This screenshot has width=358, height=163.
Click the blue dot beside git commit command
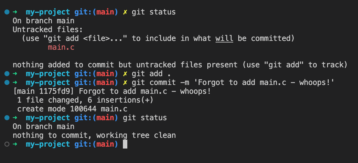7,82
